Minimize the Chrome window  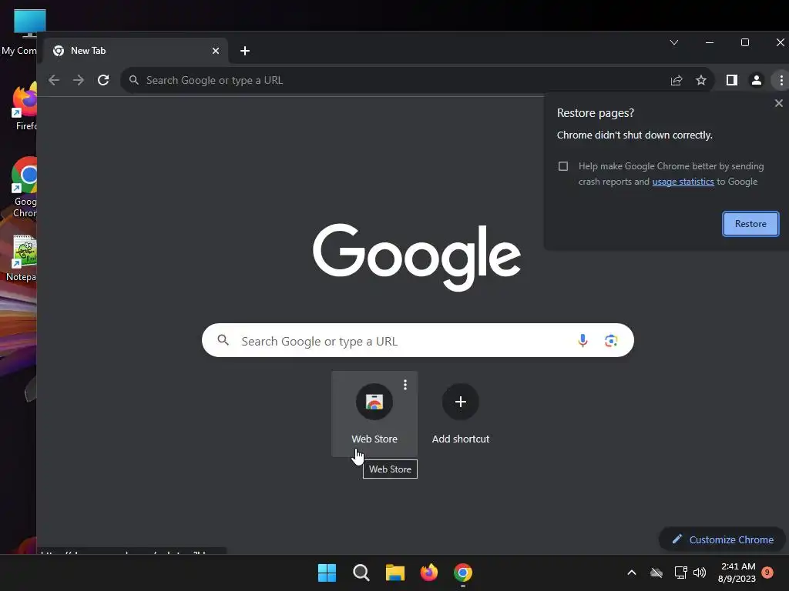(x=710, y=43)
